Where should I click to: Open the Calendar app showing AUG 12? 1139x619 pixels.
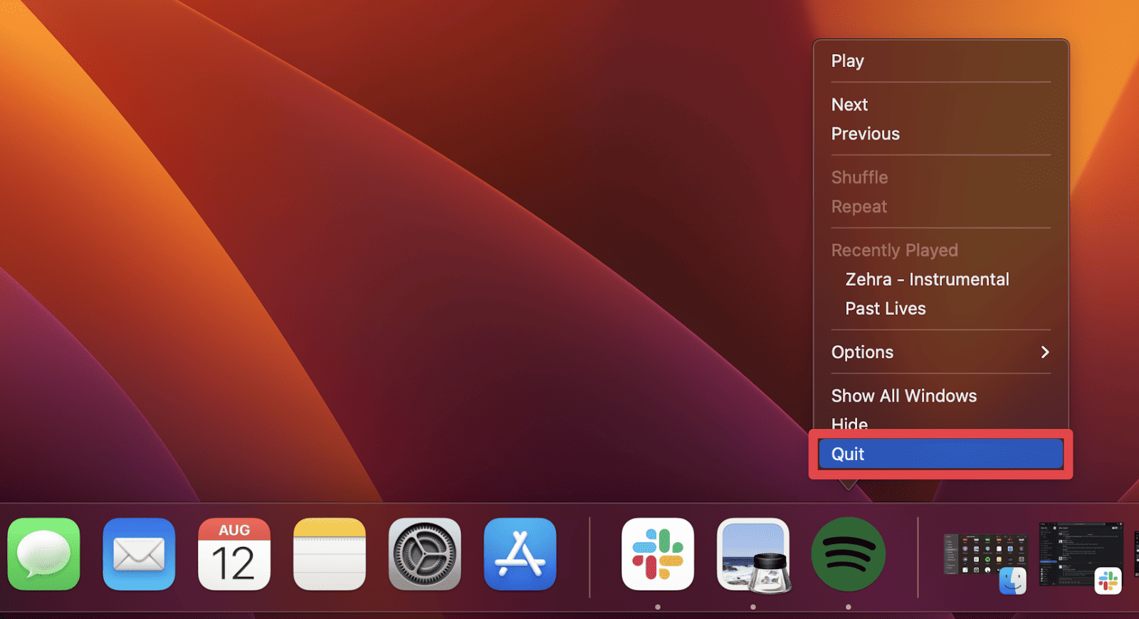[x=234, y=554]
